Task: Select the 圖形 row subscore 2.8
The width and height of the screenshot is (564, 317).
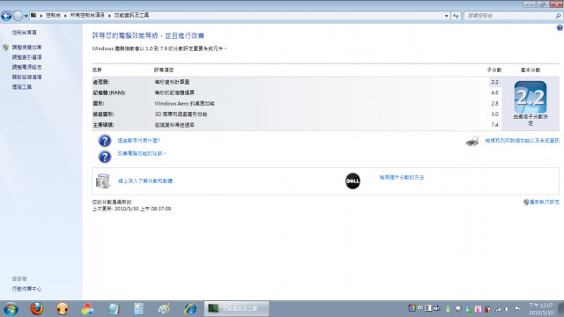Action: click(x=494, y=104)
